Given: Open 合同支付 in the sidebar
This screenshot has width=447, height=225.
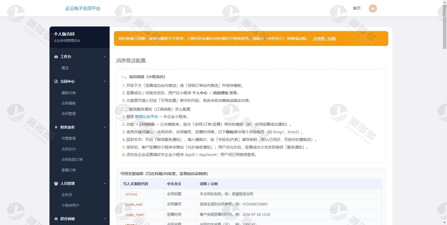Looking at the screenshot, I should pyautogui.click(x=69, y=149).
